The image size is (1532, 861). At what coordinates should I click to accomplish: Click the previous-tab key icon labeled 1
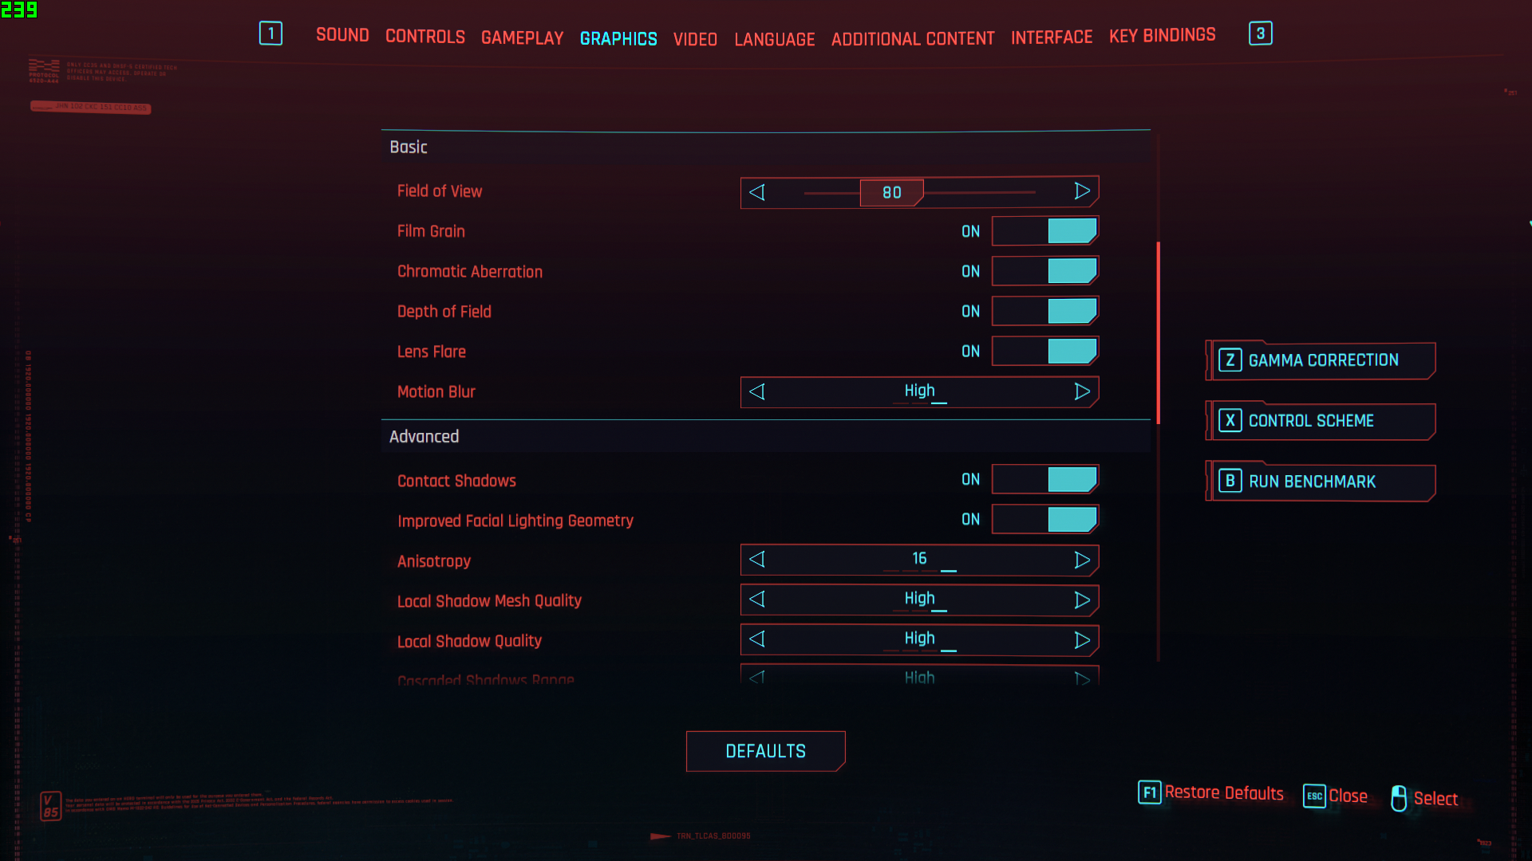coord(270,33)
